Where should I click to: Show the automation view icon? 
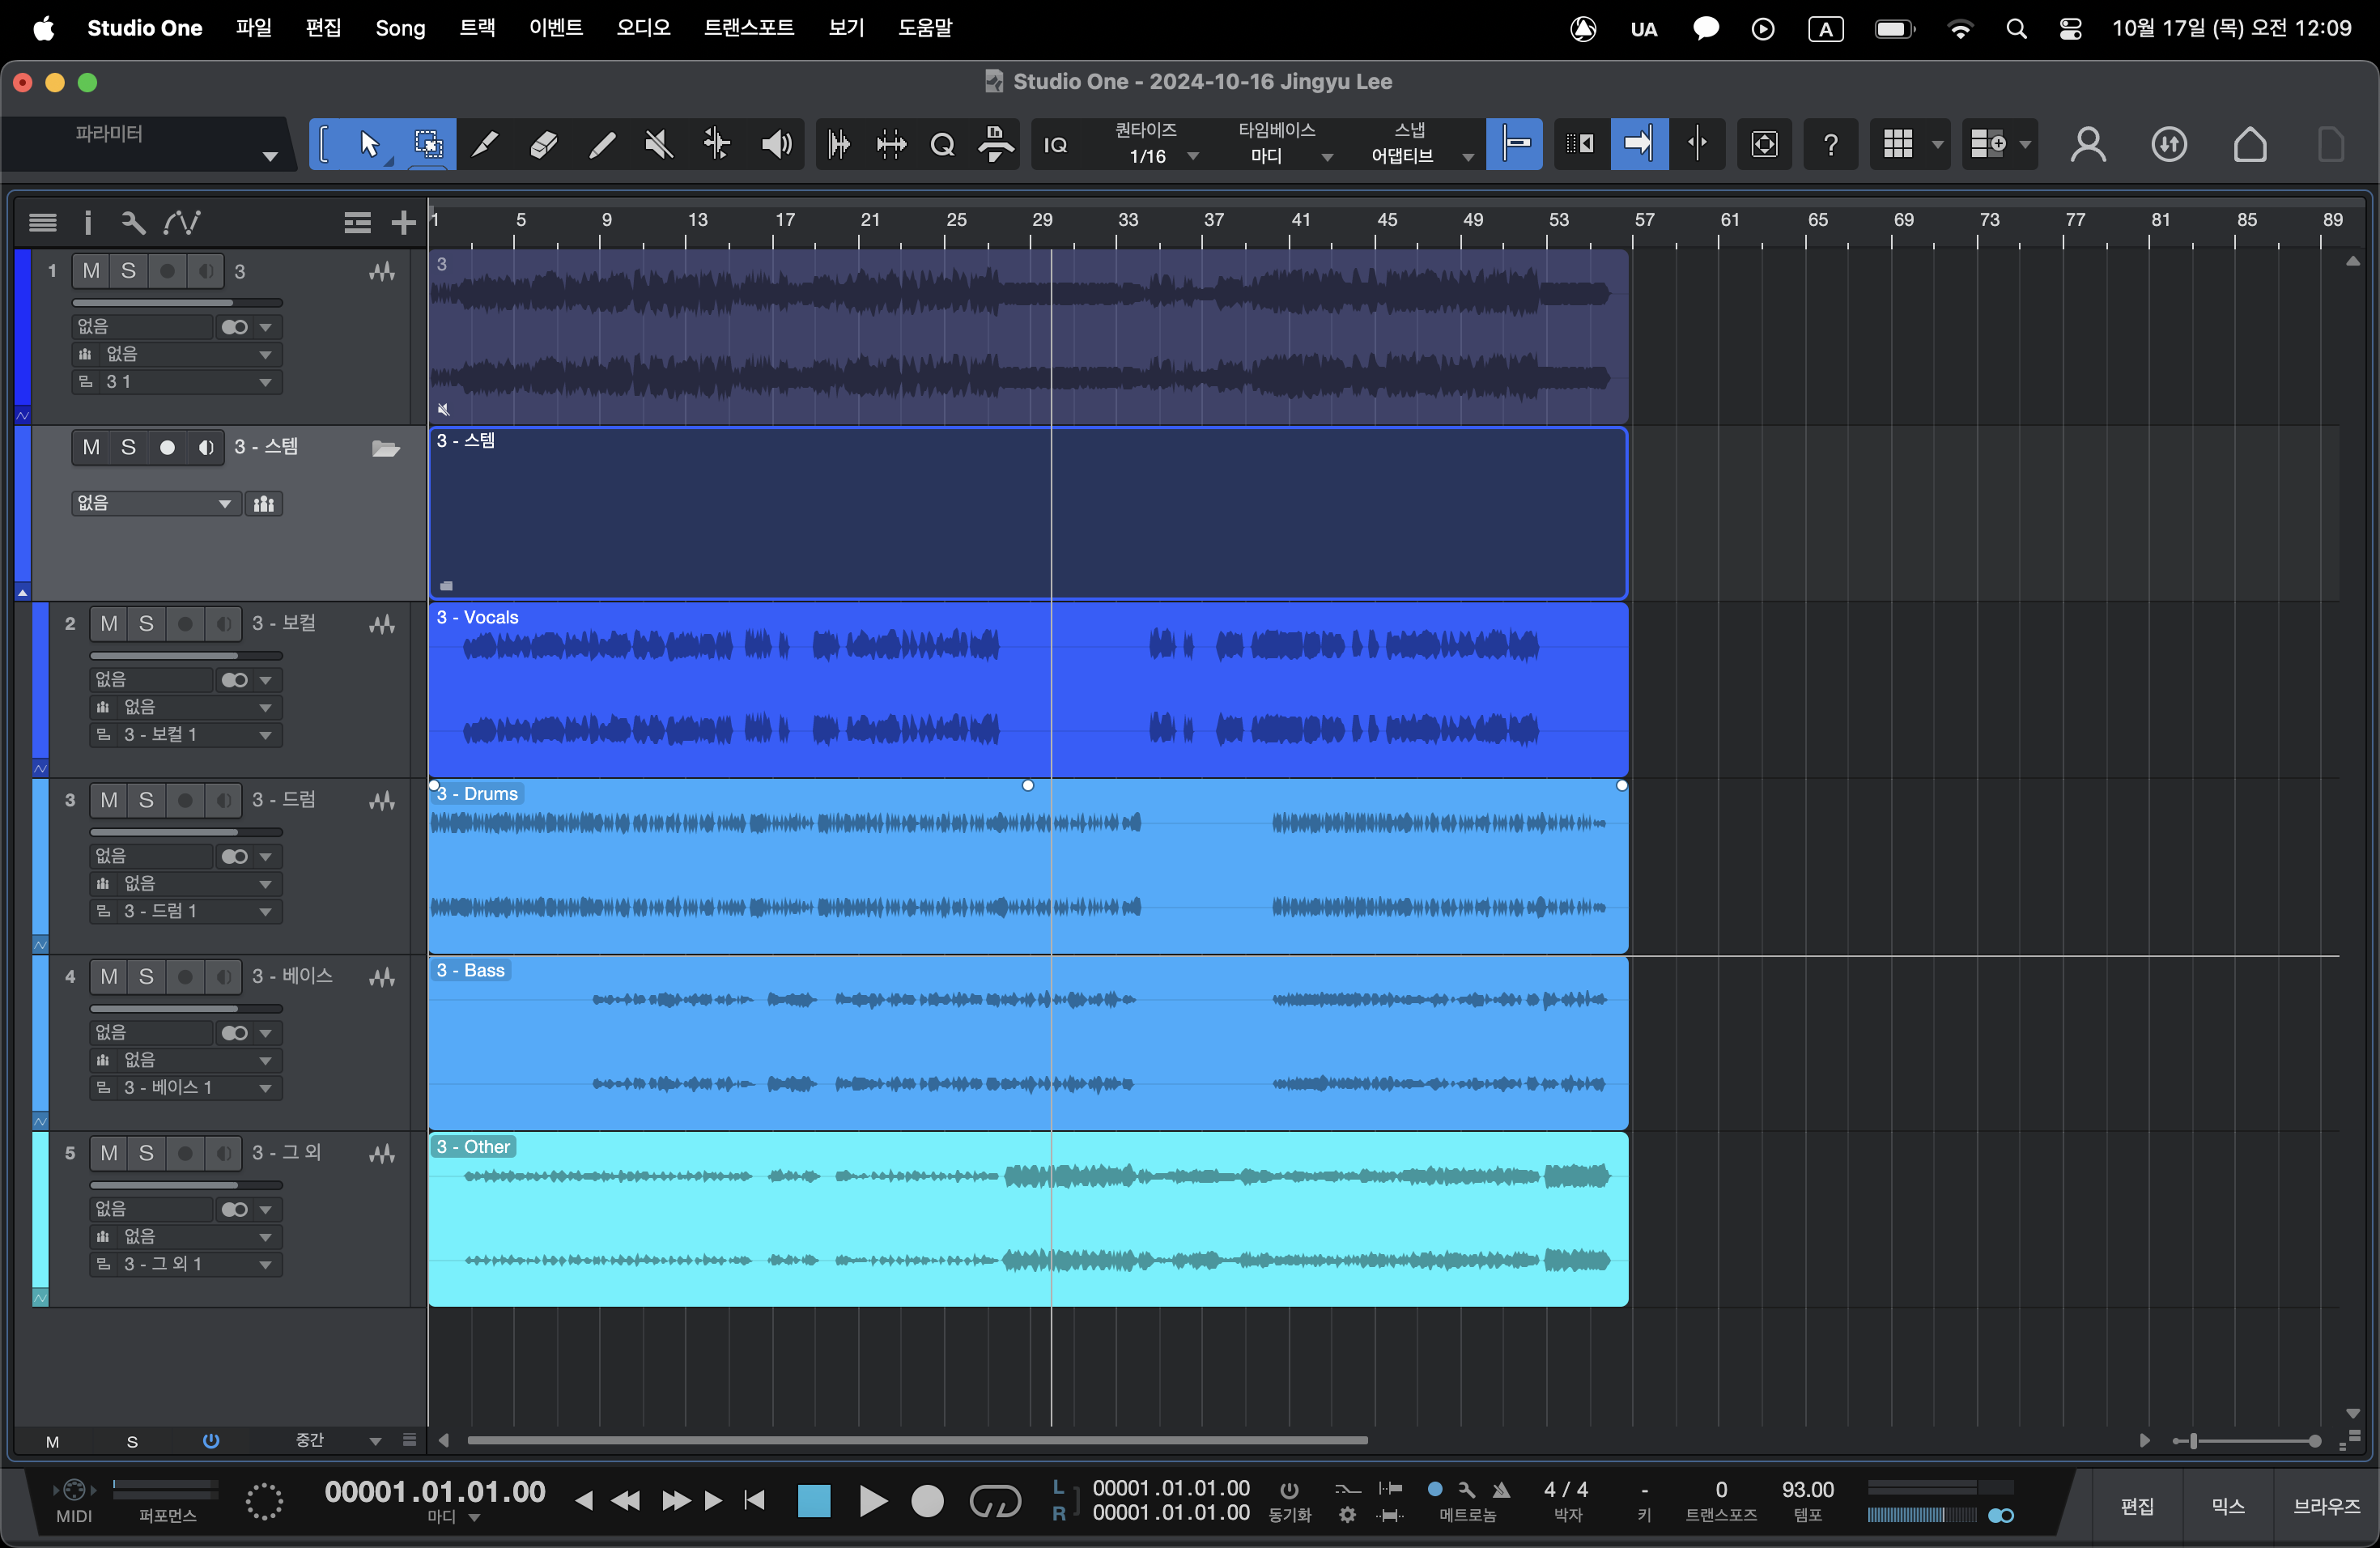click(182, 222)
